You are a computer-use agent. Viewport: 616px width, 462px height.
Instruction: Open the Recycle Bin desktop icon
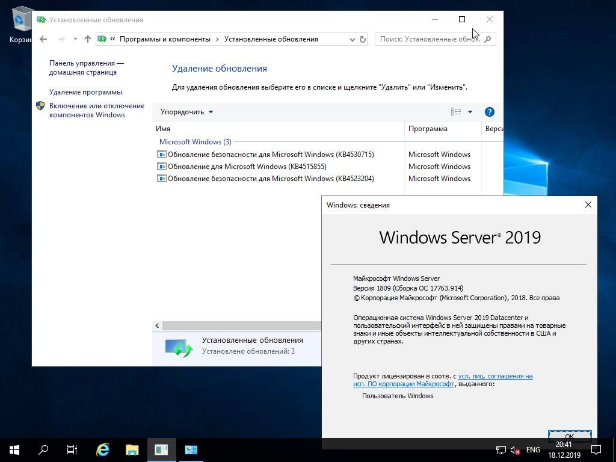tap(20, 23)
